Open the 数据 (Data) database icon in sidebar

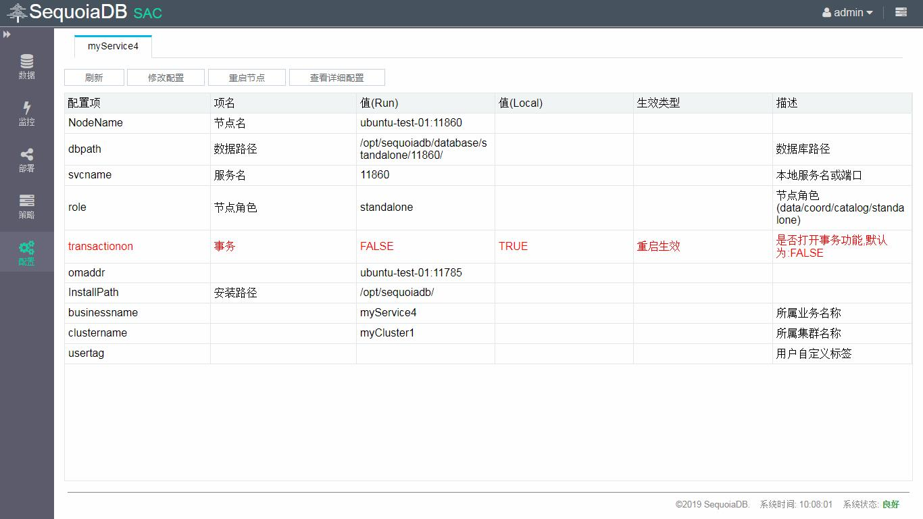click(26, 62)
